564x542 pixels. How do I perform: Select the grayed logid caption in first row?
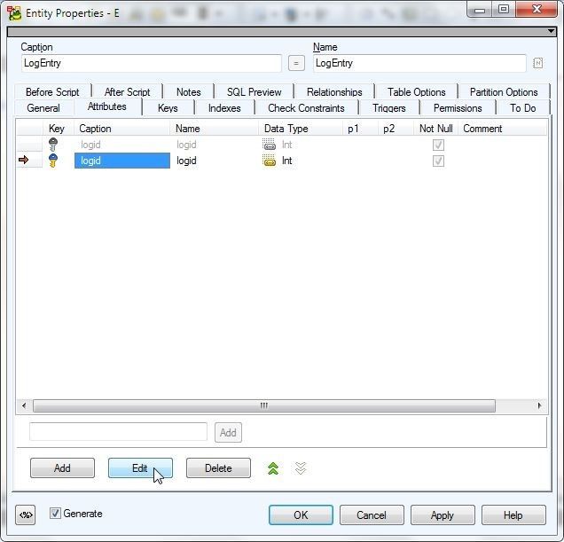[x=90, y=145]
